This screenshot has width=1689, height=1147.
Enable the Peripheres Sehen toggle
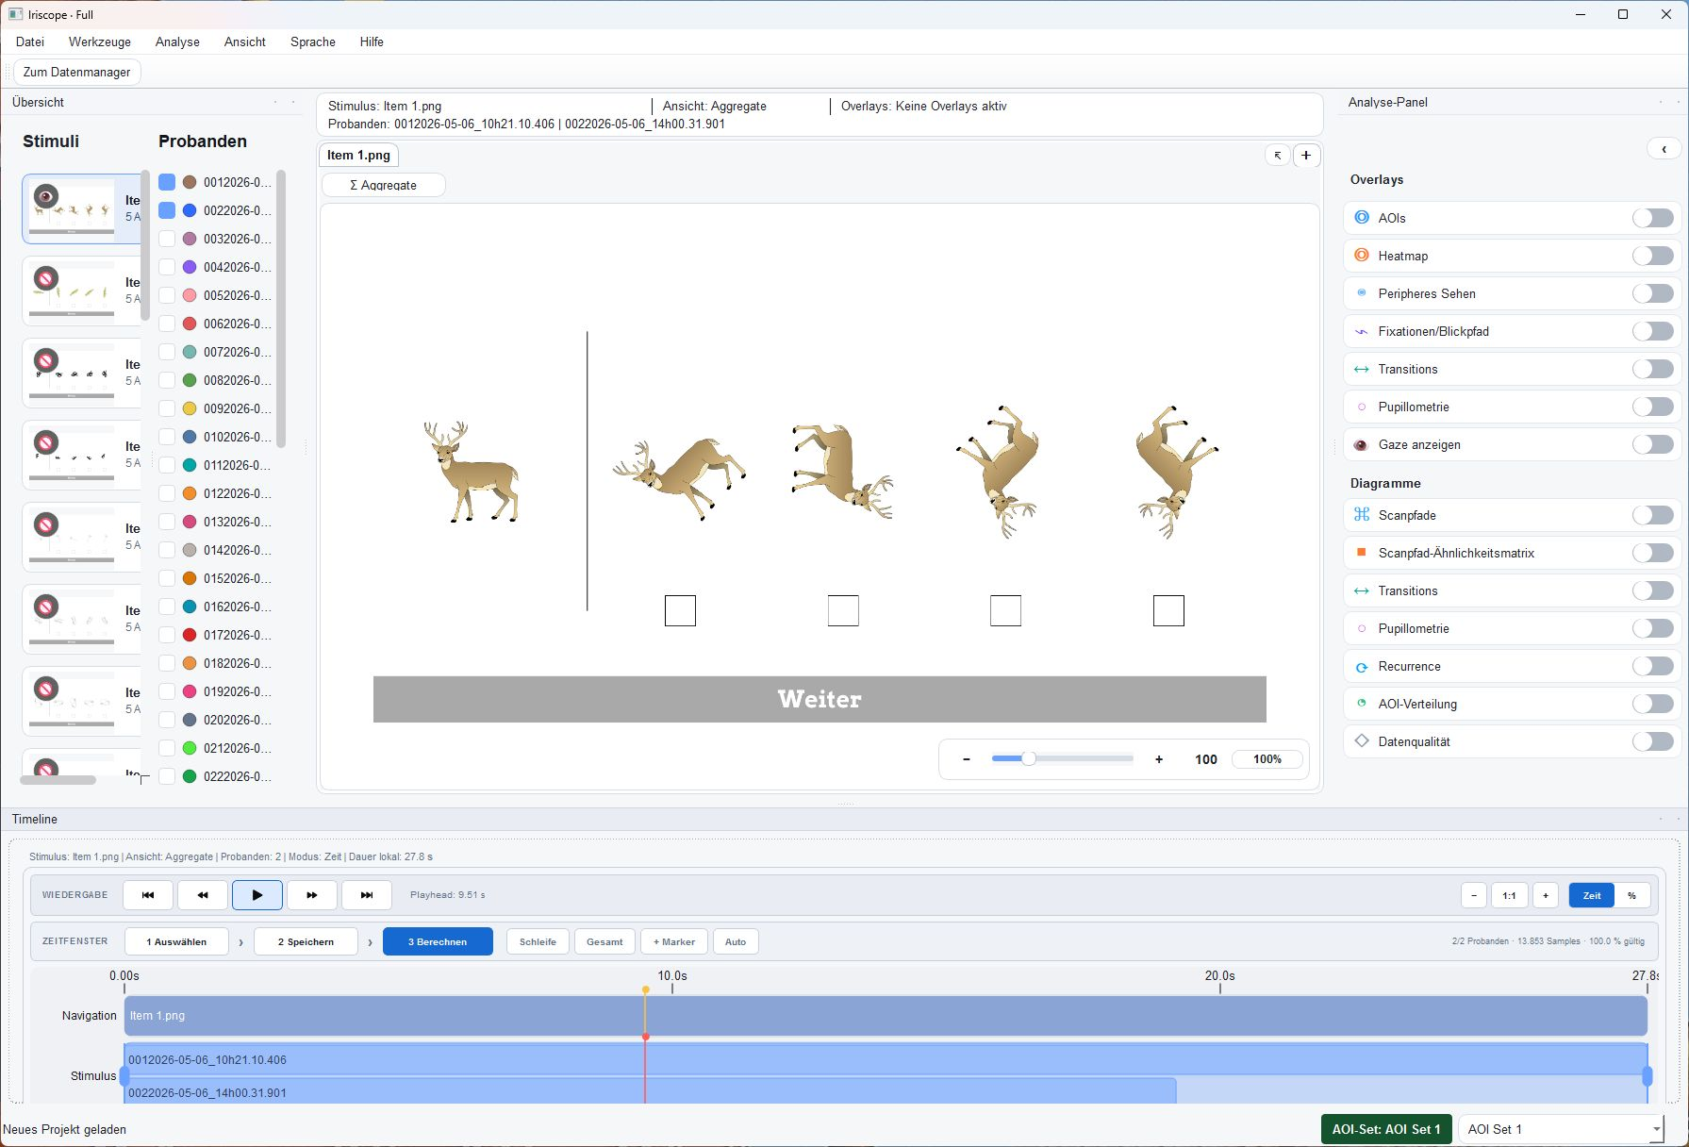[1653, 293]
